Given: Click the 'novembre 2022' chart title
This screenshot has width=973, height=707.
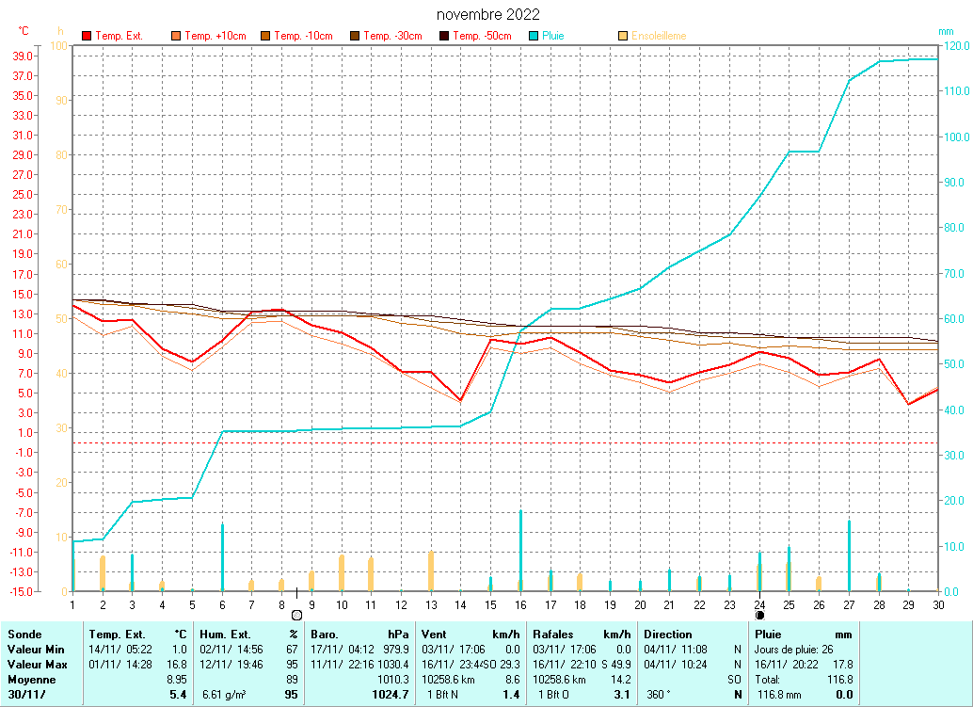Looking at the screenshot, I should 487,15.
